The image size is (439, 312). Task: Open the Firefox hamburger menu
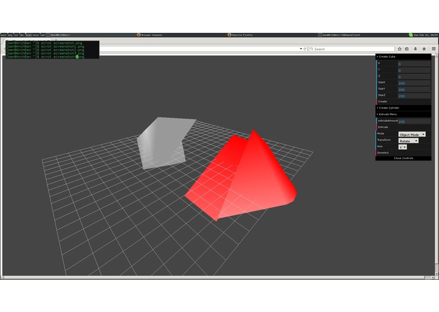[433, 49]
